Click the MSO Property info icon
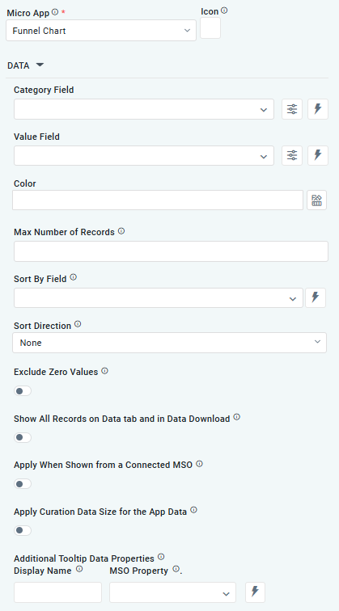 tap(176, 569)
